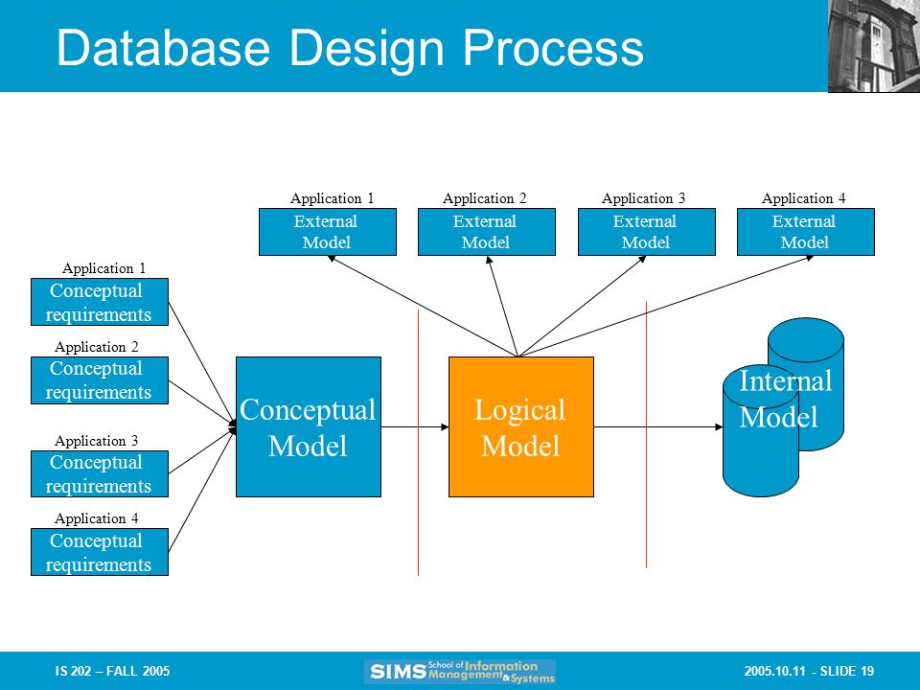This screenshot has height=690, width=920.
Task: Click Application 2 Conceptual requirements box
Action: [x=100, y=380]
